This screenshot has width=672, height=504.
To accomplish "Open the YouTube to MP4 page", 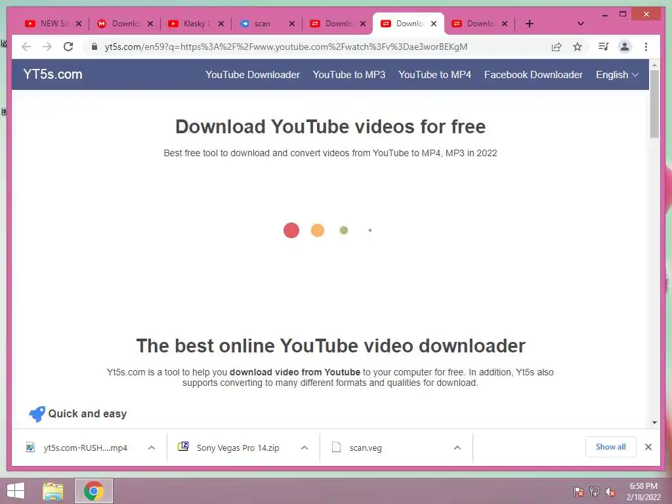I will (x=434, y=75).
